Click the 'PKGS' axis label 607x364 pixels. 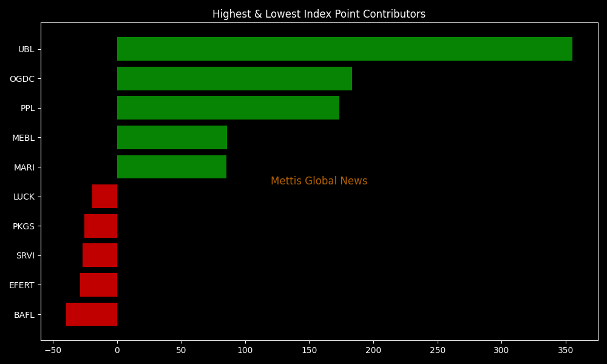(x=24, y=226)
